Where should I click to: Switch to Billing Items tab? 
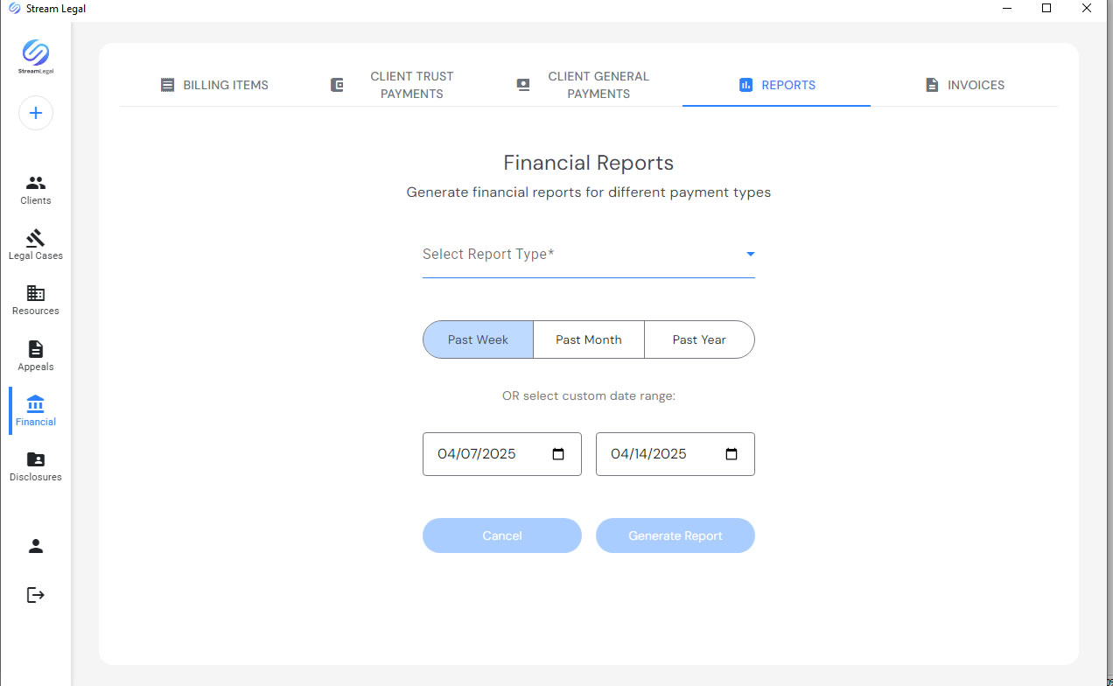point(214,85)
